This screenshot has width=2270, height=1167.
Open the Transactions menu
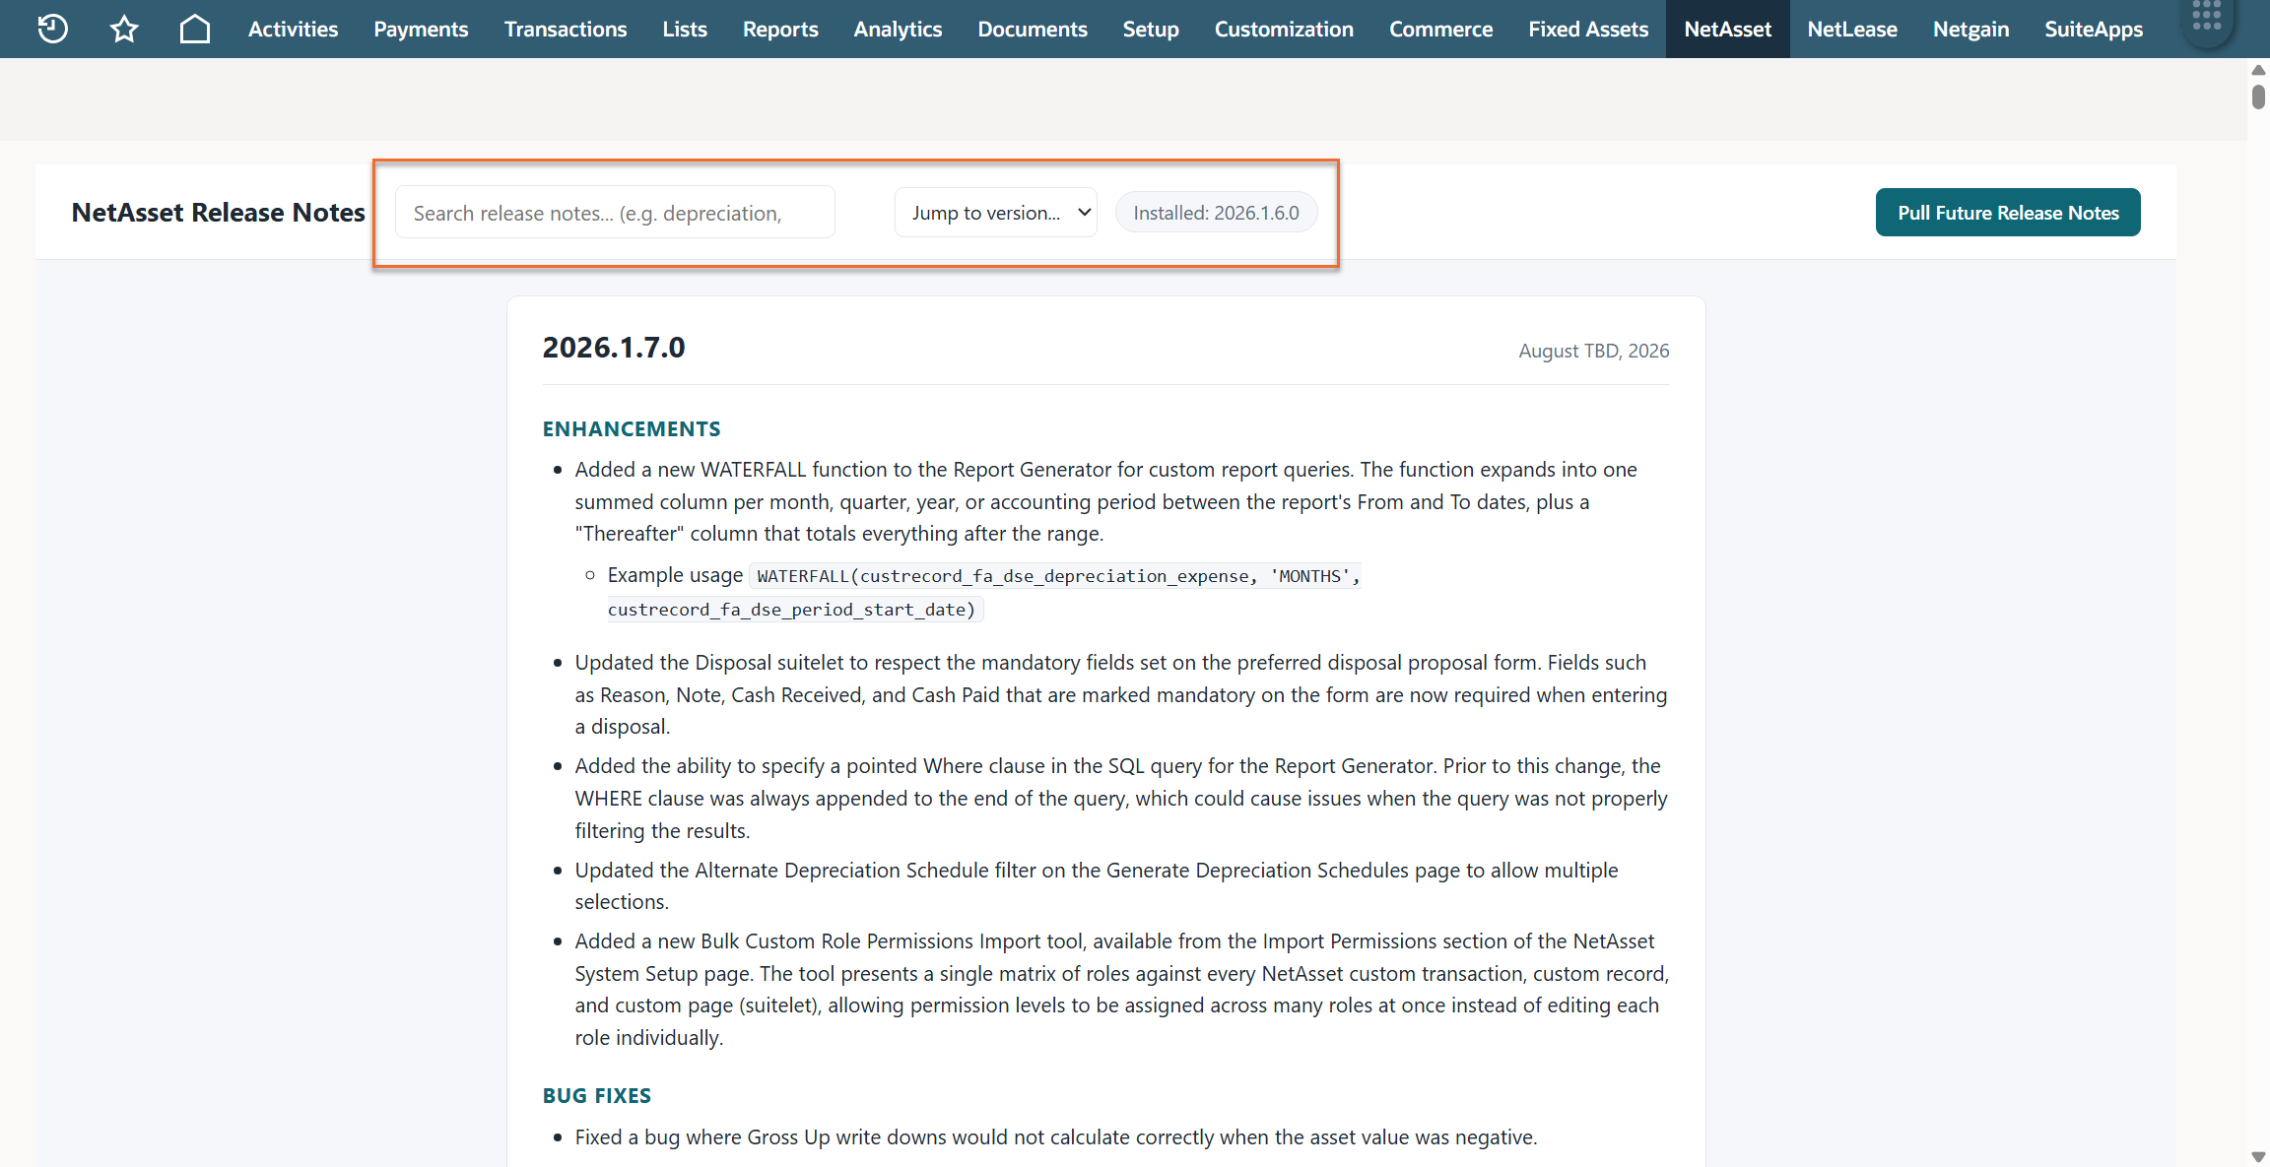566,29
